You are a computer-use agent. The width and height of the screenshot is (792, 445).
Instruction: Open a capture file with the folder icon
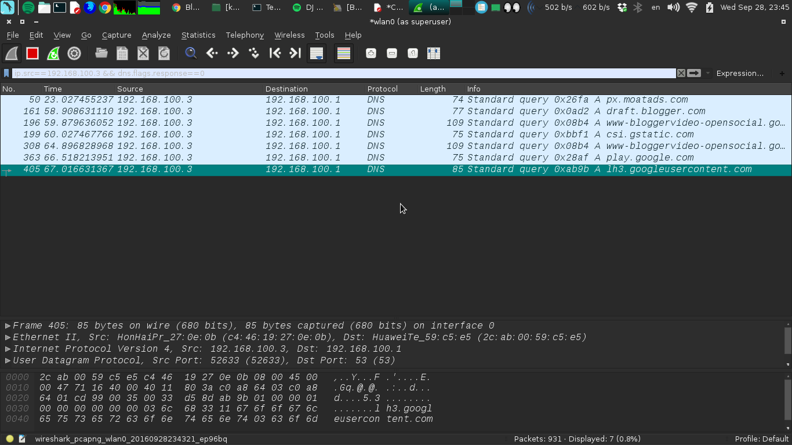pyautogui.click(x=101, y=53)
